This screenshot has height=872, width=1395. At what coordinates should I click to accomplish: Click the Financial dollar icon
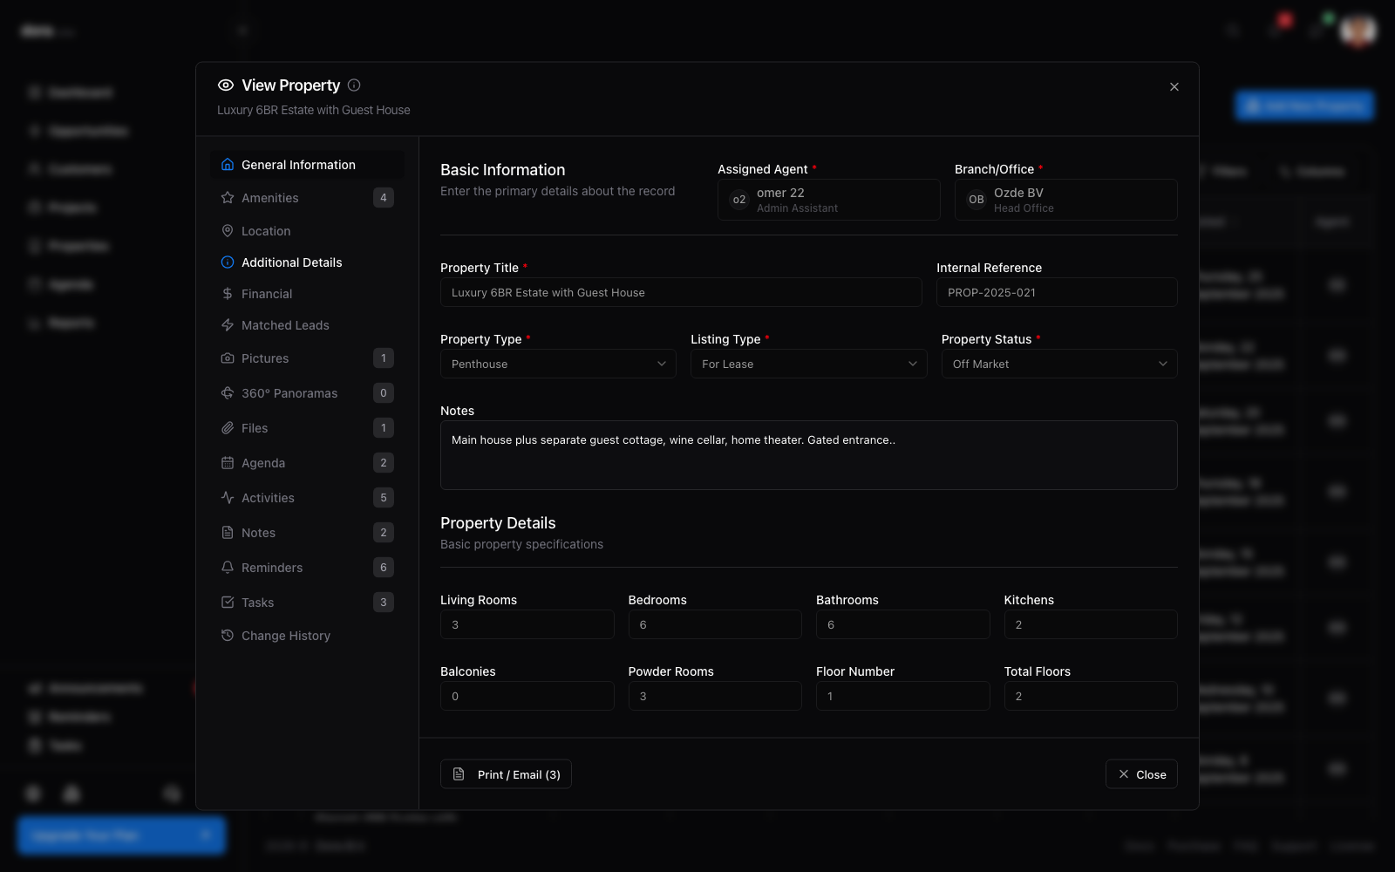[228, 294]
